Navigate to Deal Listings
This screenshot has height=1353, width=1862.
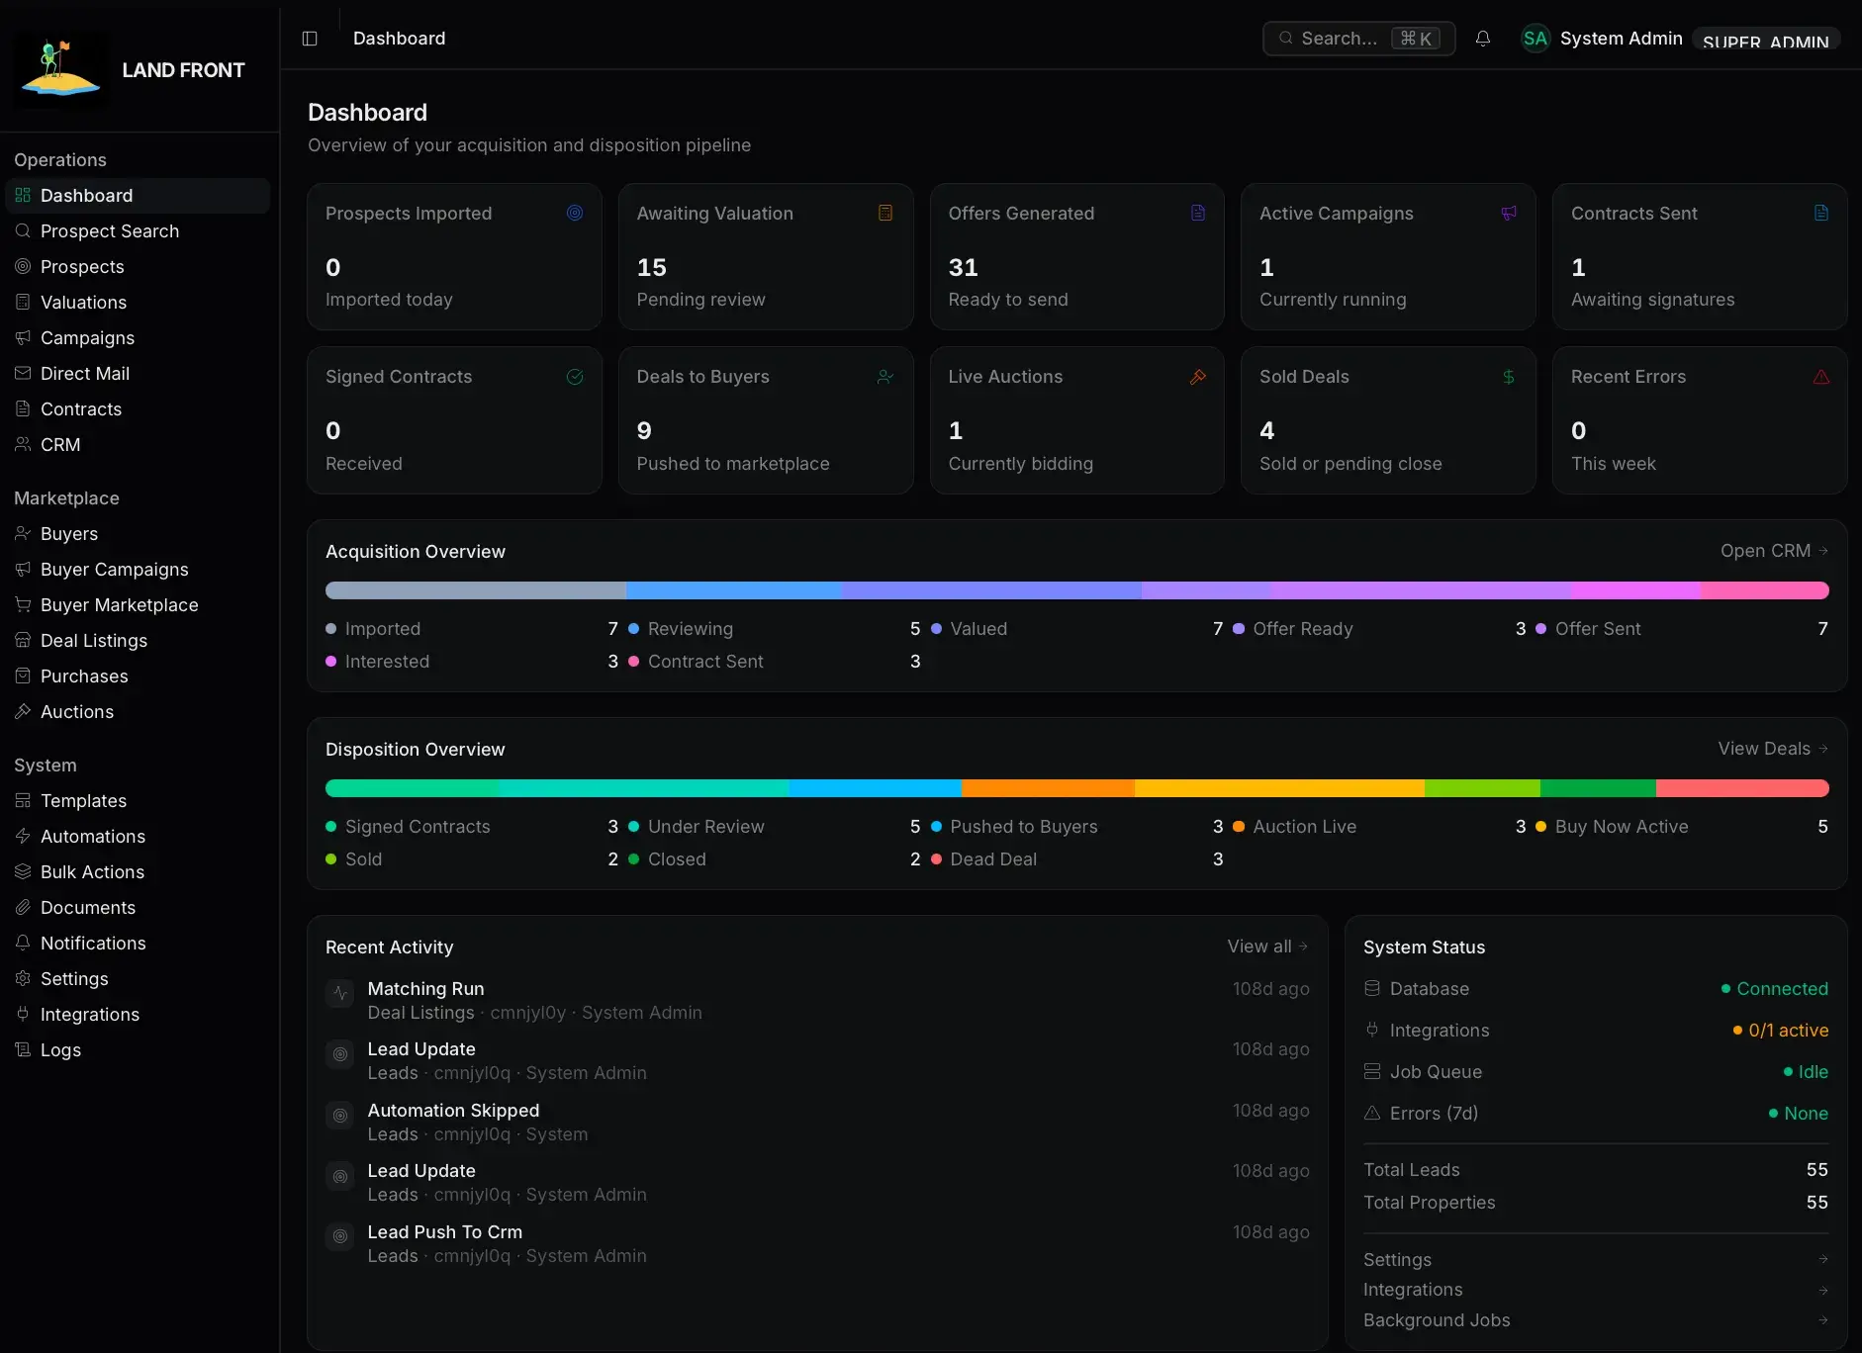pyautogui.click(x=138, y=641)
